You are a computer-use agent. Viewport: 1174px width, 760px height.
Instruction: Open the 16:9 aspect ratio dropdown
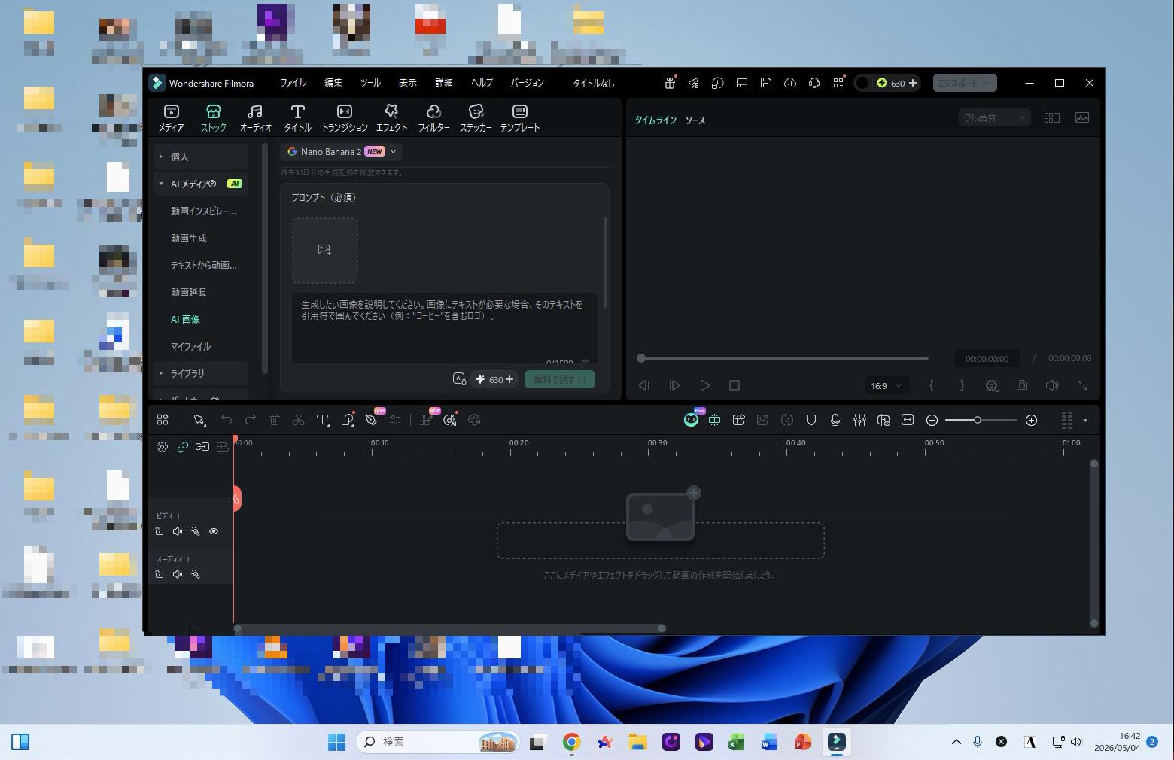pyautogui.click(x=886, y=385)
